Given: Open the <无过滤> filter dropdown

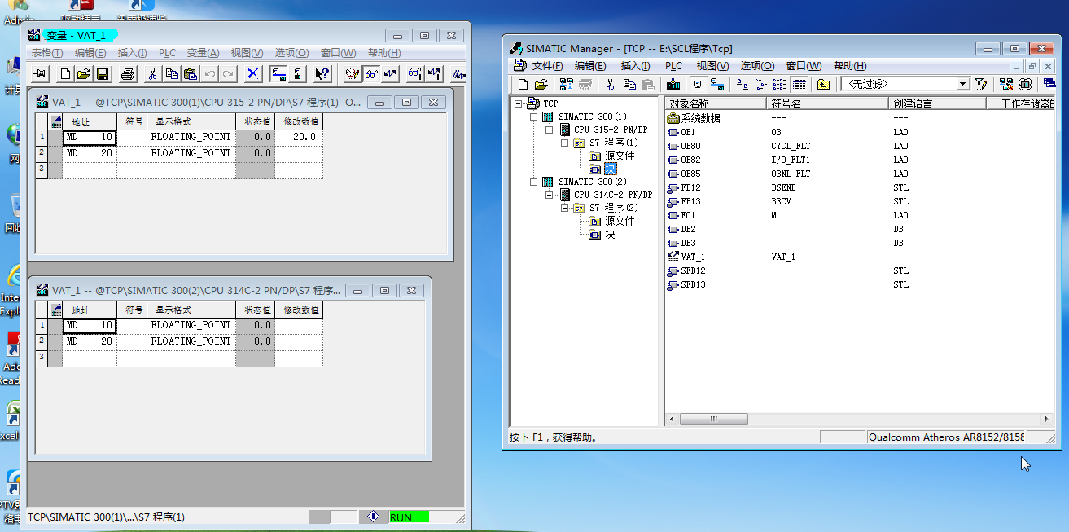Looking at the screenshot, I should (963, 84).
